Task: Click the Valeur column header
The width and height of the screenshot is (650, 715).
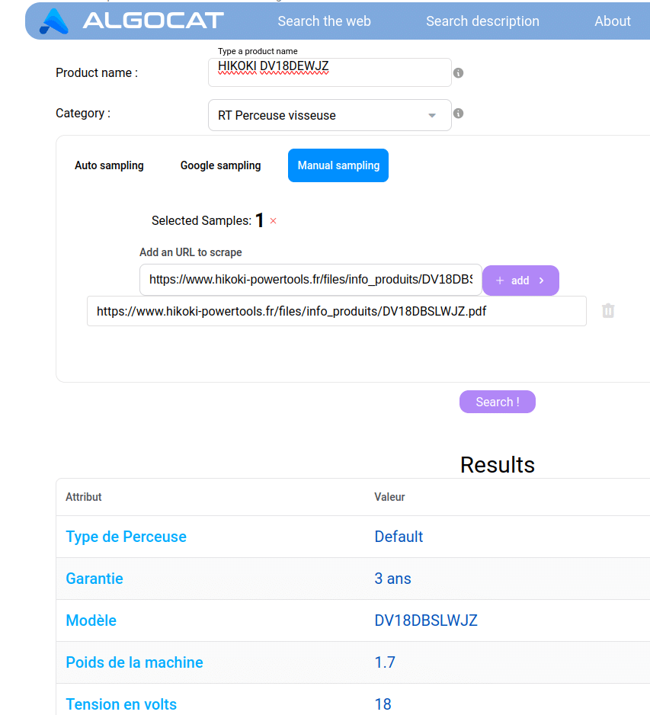Action: pyautogui.click(x=389, y=497)
